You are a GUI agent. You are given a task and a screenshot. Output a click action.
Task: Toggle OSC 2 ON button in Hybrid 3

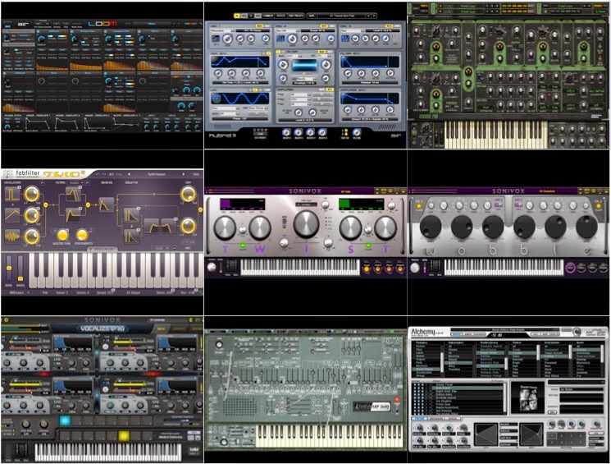tap(323, 26)
